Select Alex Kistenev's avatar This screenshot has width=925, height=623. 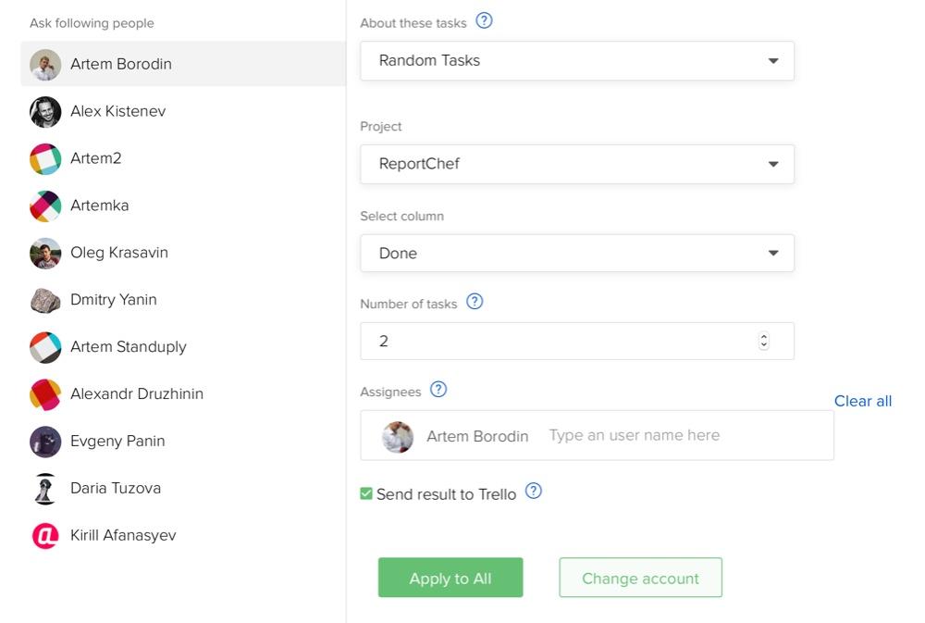pyautogui.click(x=45, y=112)
